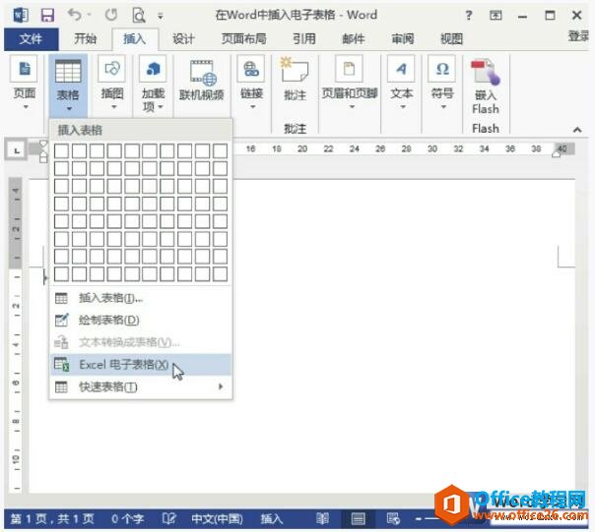Collapse the ribbon with the chevron arrow

tap(577, 130)
